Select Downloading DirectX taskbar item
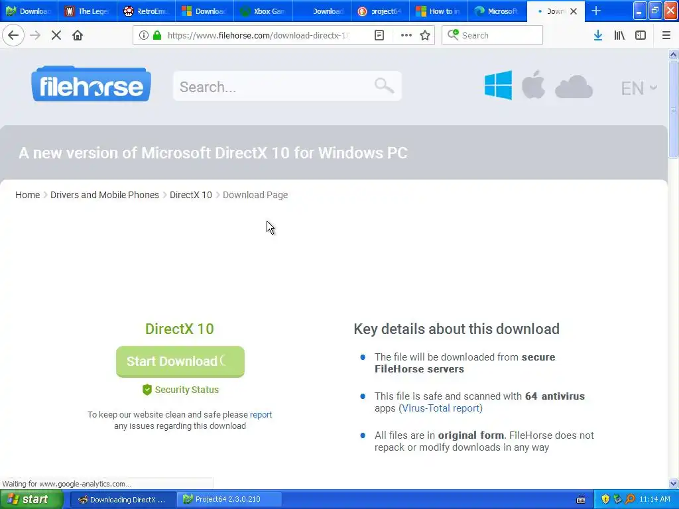Screen dimensions: 679x509 tap(123, 500)
